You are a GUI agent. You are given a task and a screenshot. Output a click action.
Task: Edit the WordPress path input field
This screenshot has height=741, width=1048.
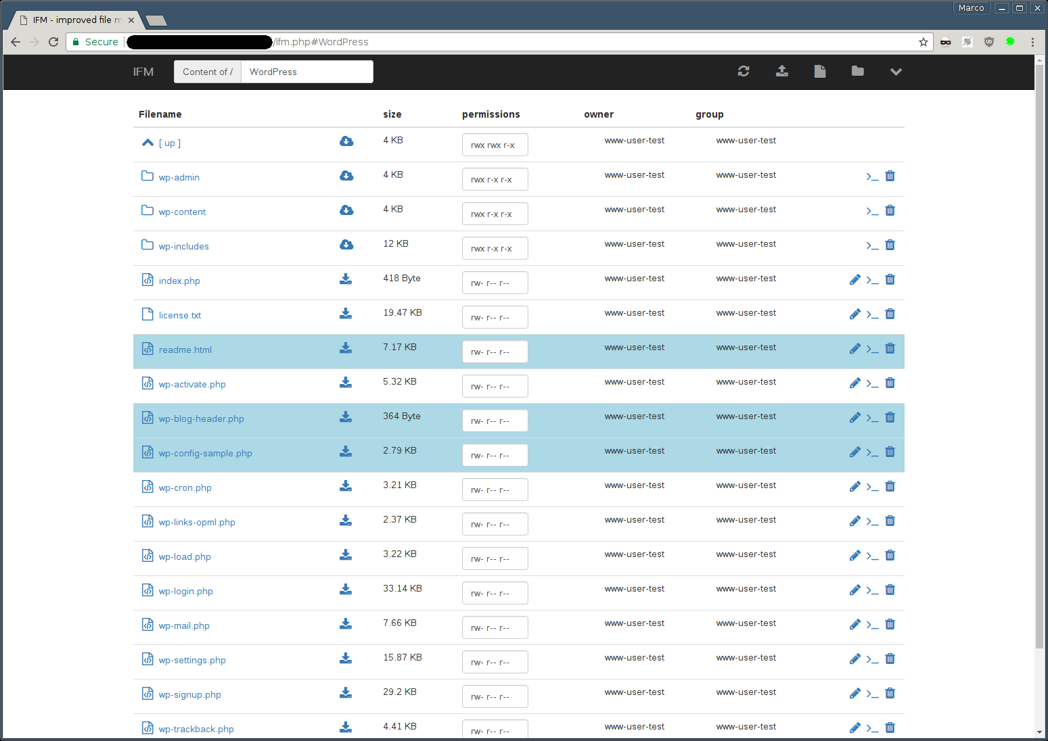pos(307,72)
